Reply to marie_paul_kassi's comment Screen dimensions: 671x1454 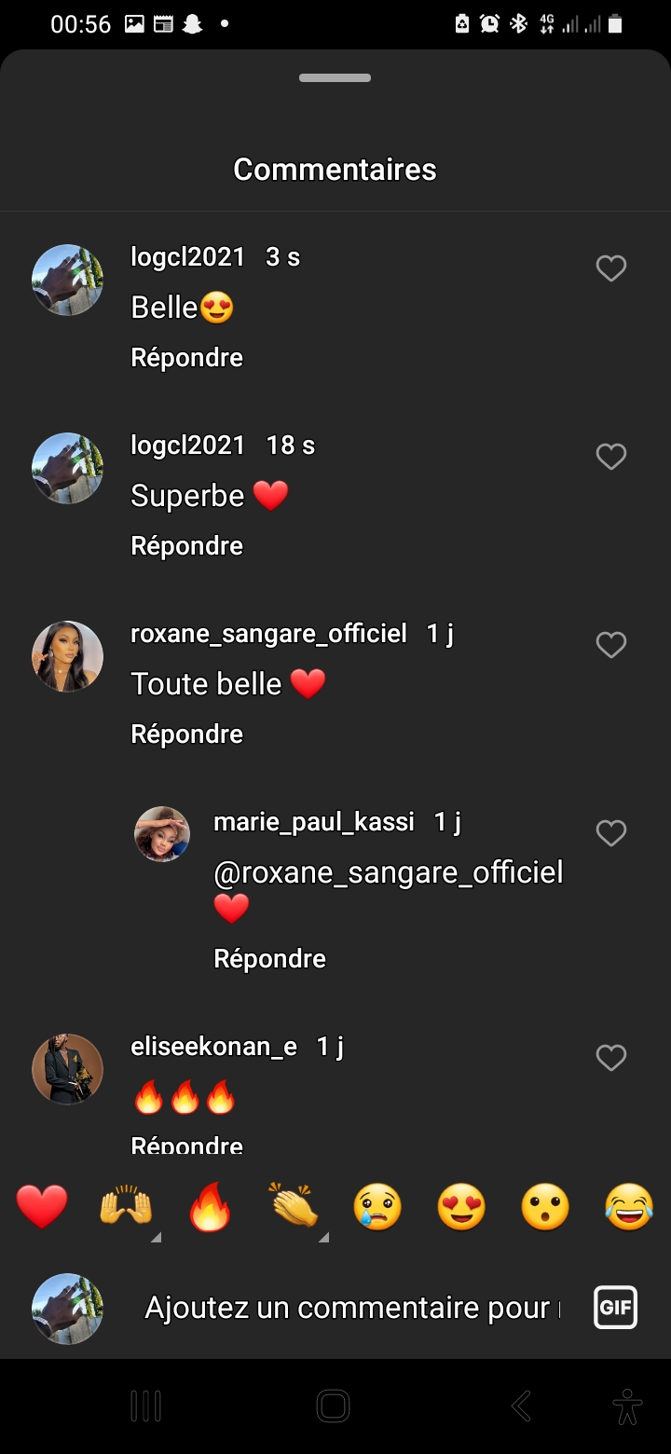[269, 959]
